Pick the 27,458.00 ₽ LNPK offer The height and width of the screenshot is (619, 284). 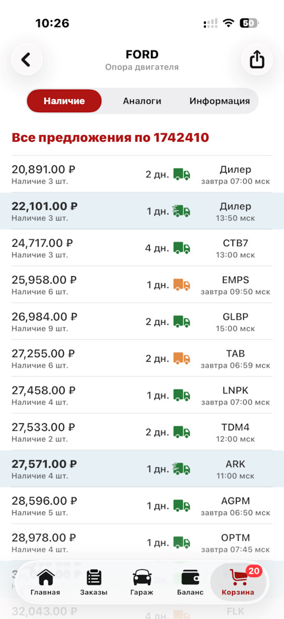[142, 395]
